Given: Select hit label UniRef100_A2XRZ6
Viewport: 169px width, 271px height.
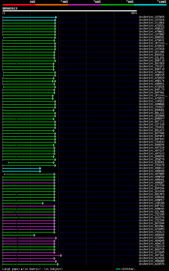Looking at the screenshot, I should pyautogui.click(x=152, y=258).
